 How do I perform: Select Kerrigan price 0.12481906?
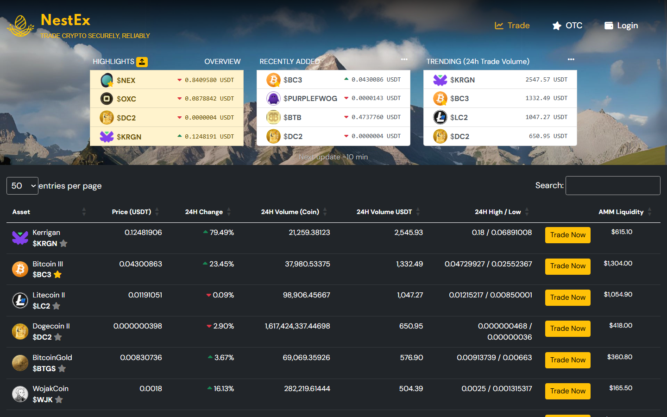[143, 233]
